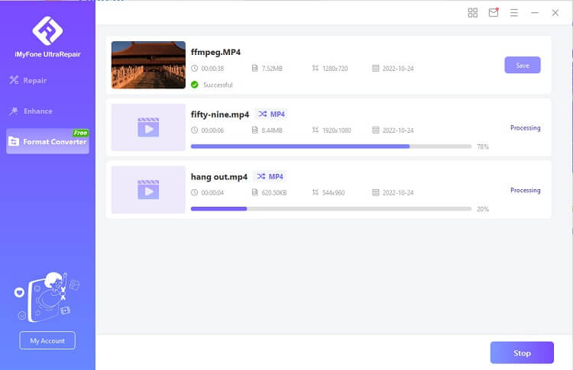The image size is (573, 370).
Task: Click the shuffle convert icon beside fifty-nine.mp4
Action: pos(262,114)
